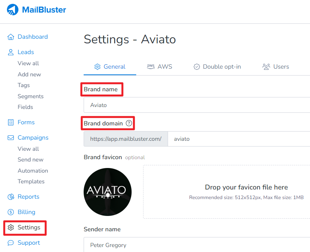This screenshot has width=310, height=252.
Task: Switch to the AWS tab
Action: click(x=160, y=67)
